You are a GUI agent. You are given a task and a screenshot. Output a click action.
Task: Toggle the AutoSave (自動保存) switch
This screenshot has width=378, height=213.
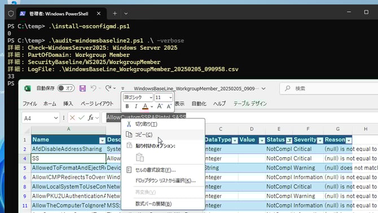pyautogui.click(x=66, y=88)
